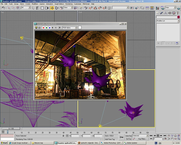Click the large Set Keys key button

pos(121,137)
